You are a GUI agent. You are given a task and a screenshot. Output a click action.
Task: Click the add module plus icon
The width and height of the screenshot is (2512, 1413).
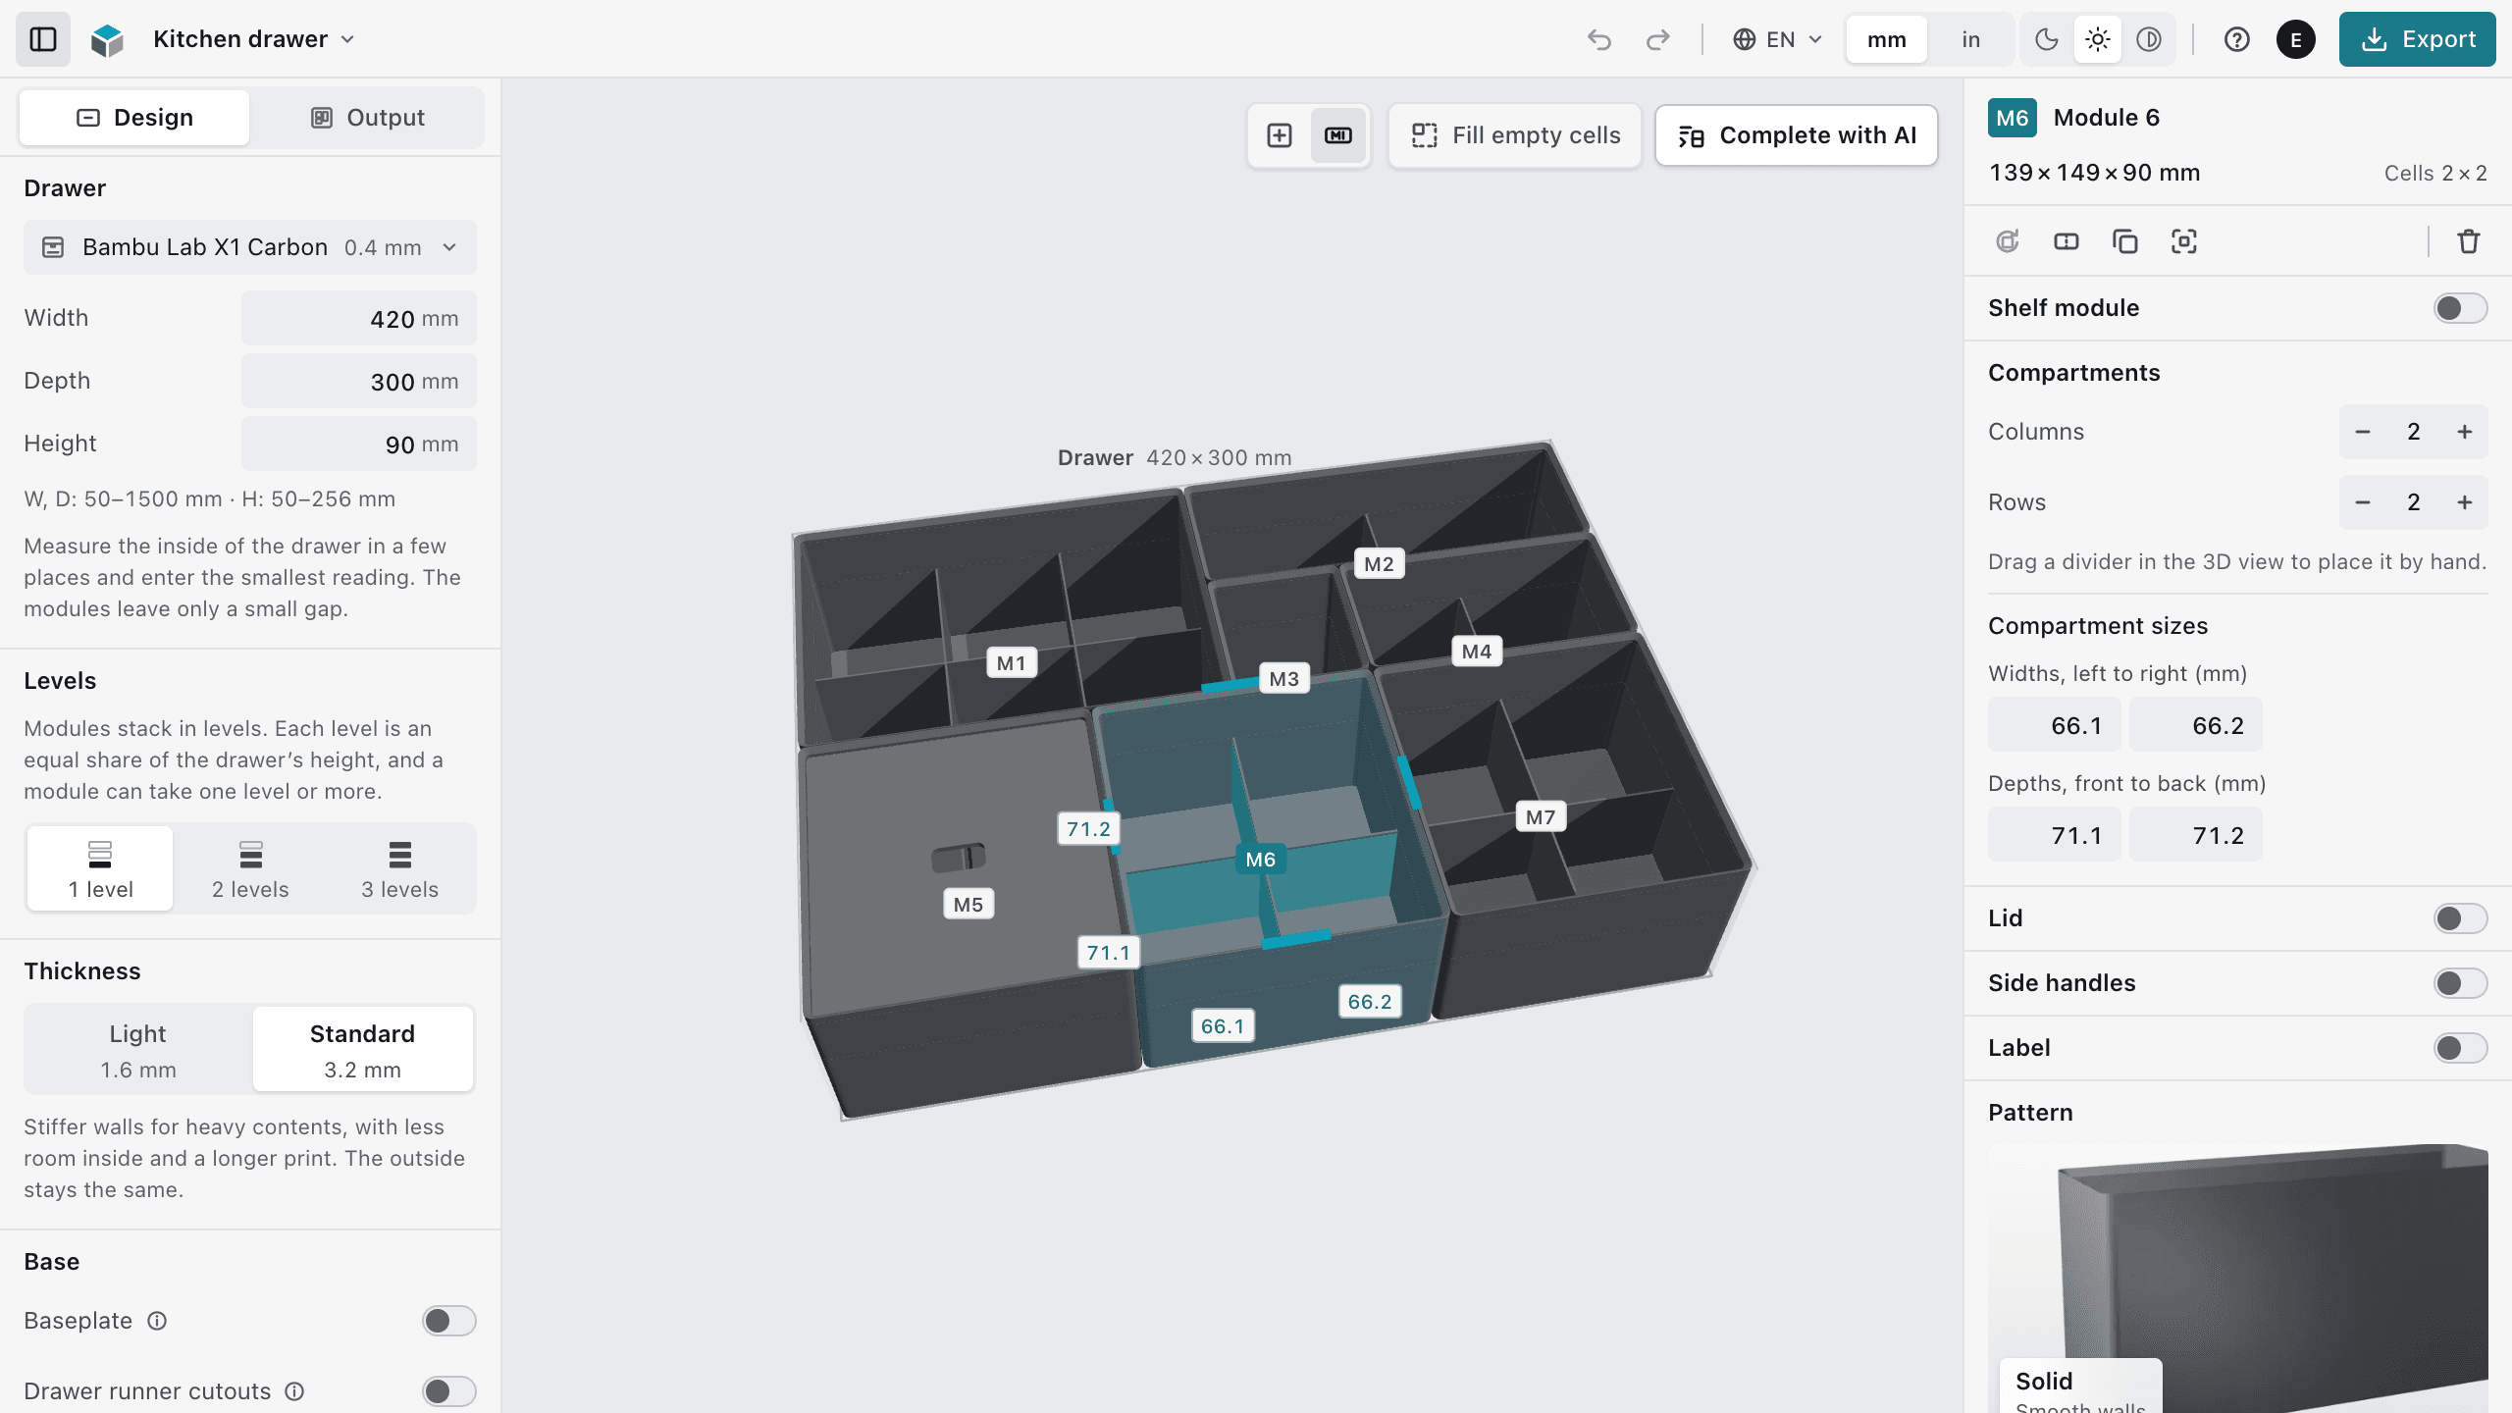[1280, 135]
